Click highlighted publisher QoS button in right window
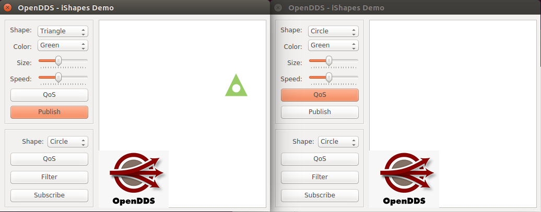This screenshot has width=541, height=212. 320,95
